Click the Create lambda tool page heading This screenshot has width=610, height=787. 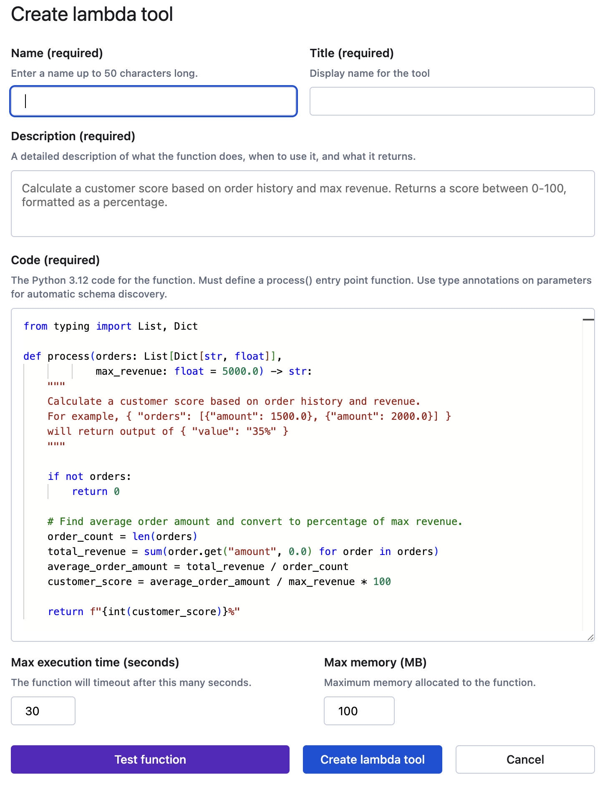[92, 15]
